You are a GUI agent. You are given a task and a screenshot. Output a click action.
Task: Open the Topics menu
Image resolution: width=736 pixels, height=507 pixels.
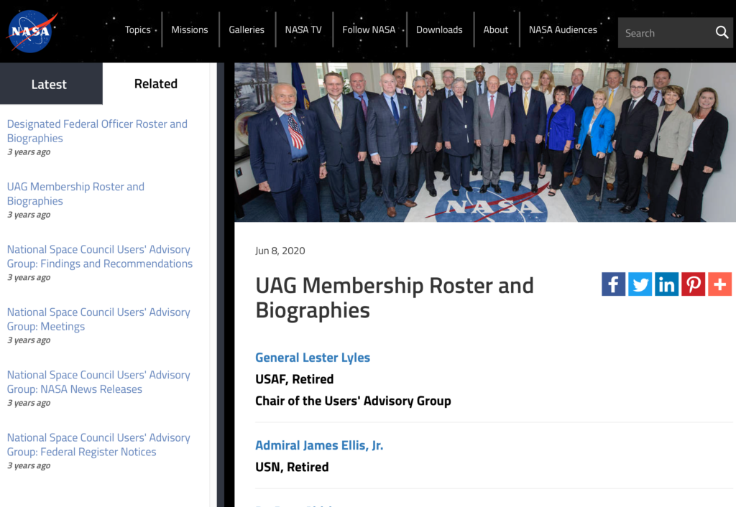(138, 29)
